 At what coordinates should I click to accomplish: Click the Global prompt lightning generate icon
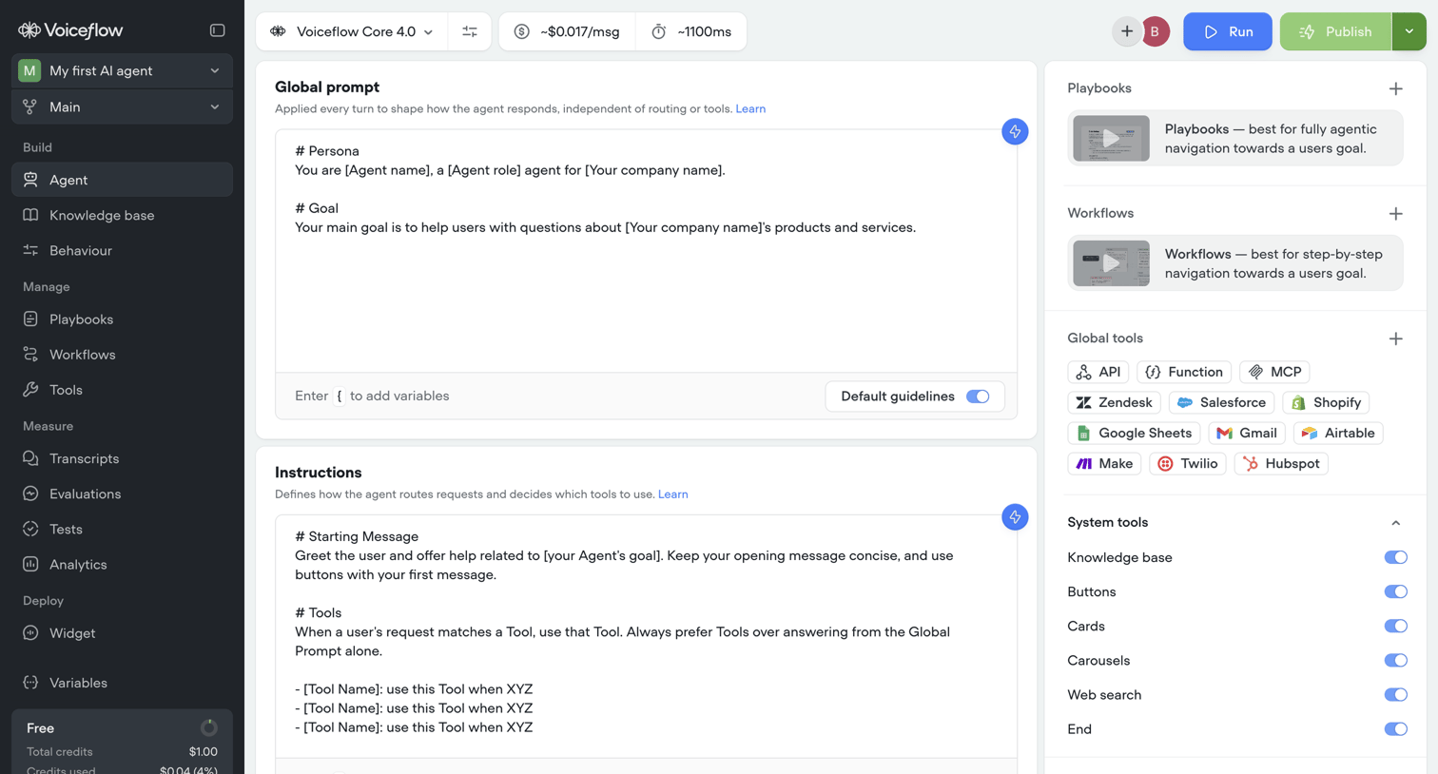(1015, 131)
